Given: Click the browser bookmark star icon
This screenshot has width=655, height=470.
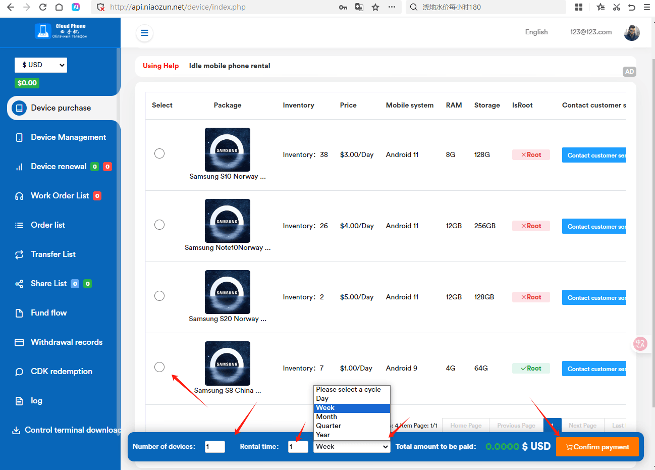Looking at the screenshot, I should coord(375,7).
